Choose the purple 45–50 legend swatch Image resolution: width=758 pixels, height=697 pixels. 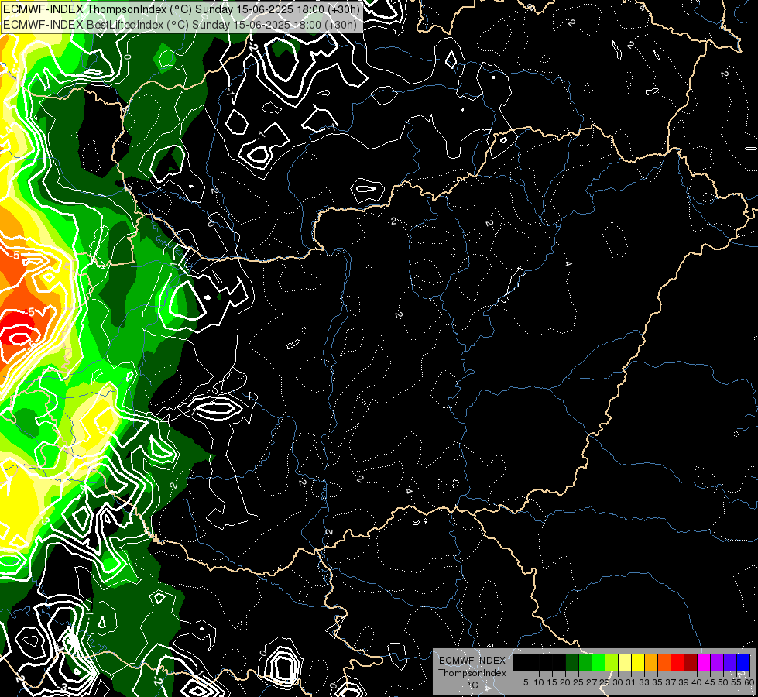717,662
